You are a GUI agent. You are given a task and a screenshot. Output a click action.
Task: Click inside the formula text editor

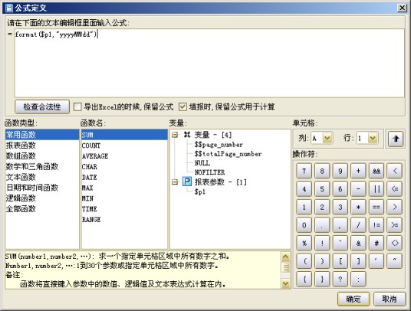coord(209,63)
